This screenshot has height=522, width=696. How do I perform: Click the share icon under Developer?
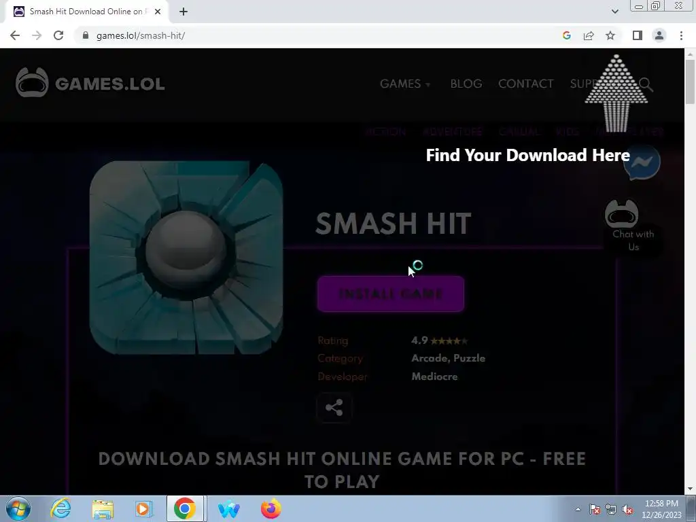(x=334, y=408)
